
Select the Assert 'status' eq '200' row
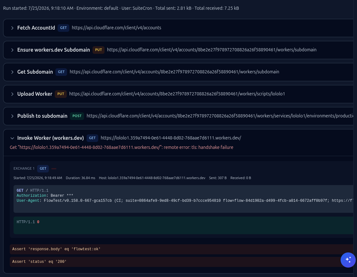(181, 262)
